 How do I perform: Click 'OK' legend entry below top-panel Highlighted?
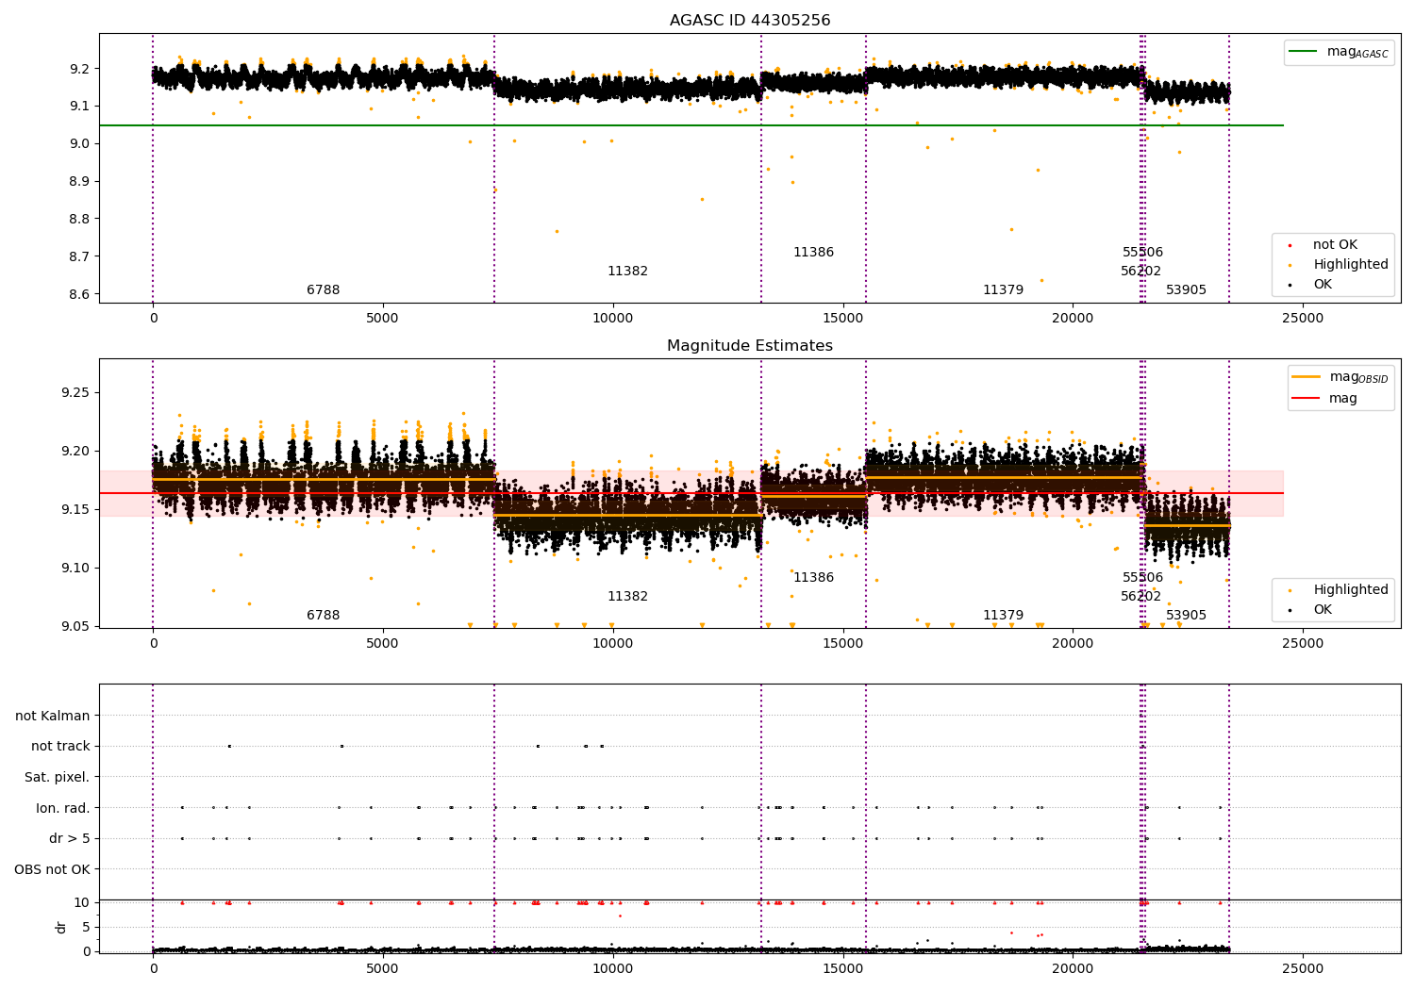coord(1323,285)
